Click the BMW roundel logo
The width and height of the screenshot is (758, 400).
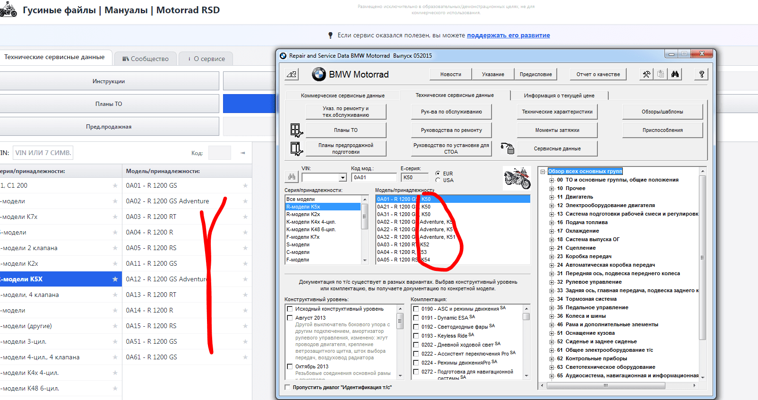click(x=319, y=74)
